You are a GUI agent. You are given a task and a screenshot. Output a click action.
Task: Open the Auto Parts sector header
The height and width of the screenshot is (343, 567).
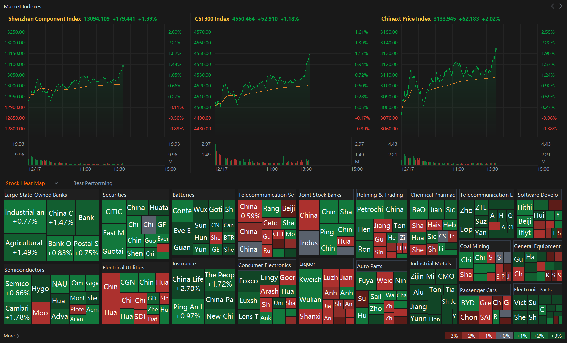point(382,266)
